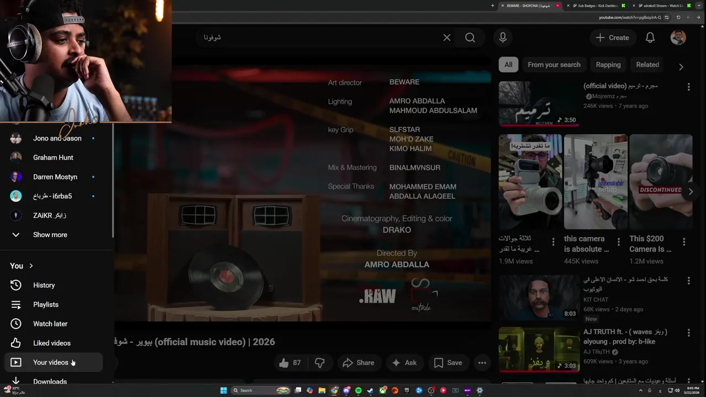Open Downloads in the sidebar
Viewport: 706px width, 397px height.
tap(53, 382)
